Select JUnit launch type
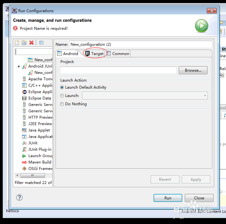This screenshot has height=224, width=226. (x=30, y=143)
